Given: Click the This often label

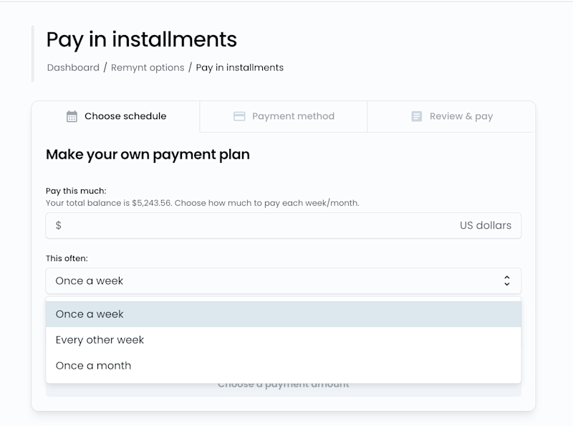Looking at the screenshot, I should click(67, 258).
